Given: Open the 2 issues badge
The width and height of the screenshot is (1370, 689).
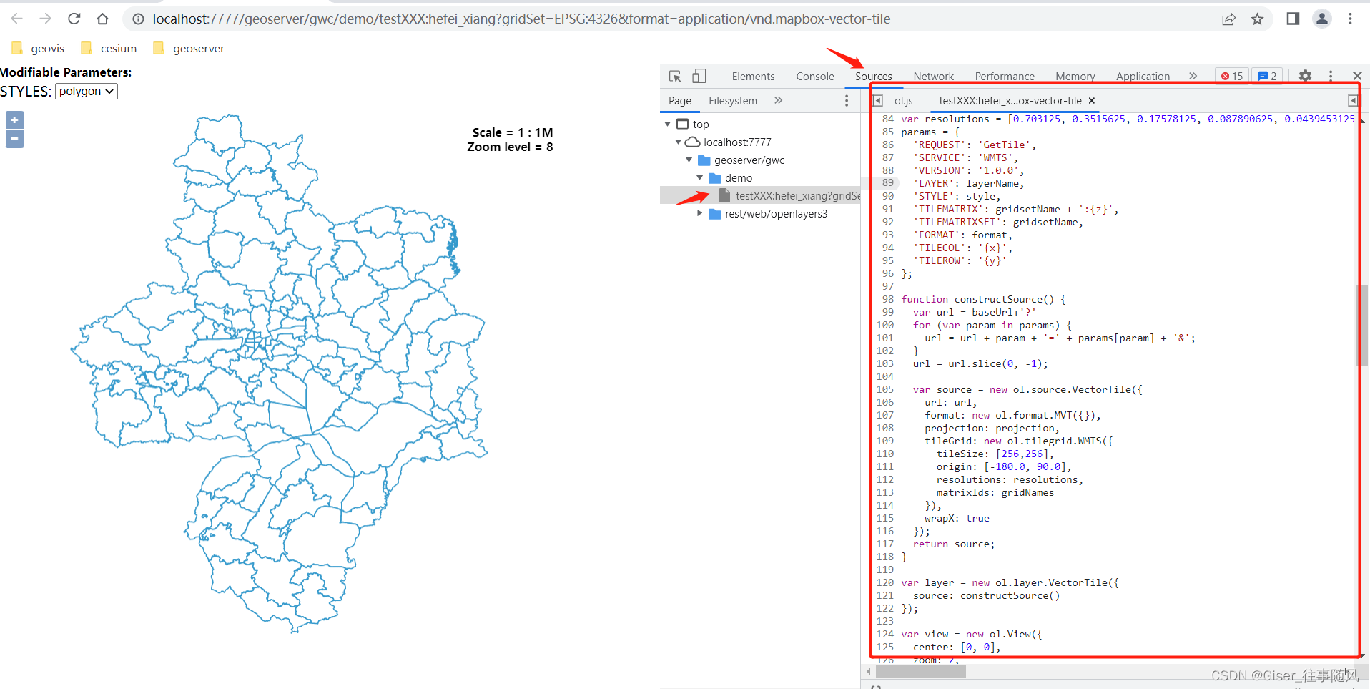Looking at the screenshot, I should coord(1267,75).
